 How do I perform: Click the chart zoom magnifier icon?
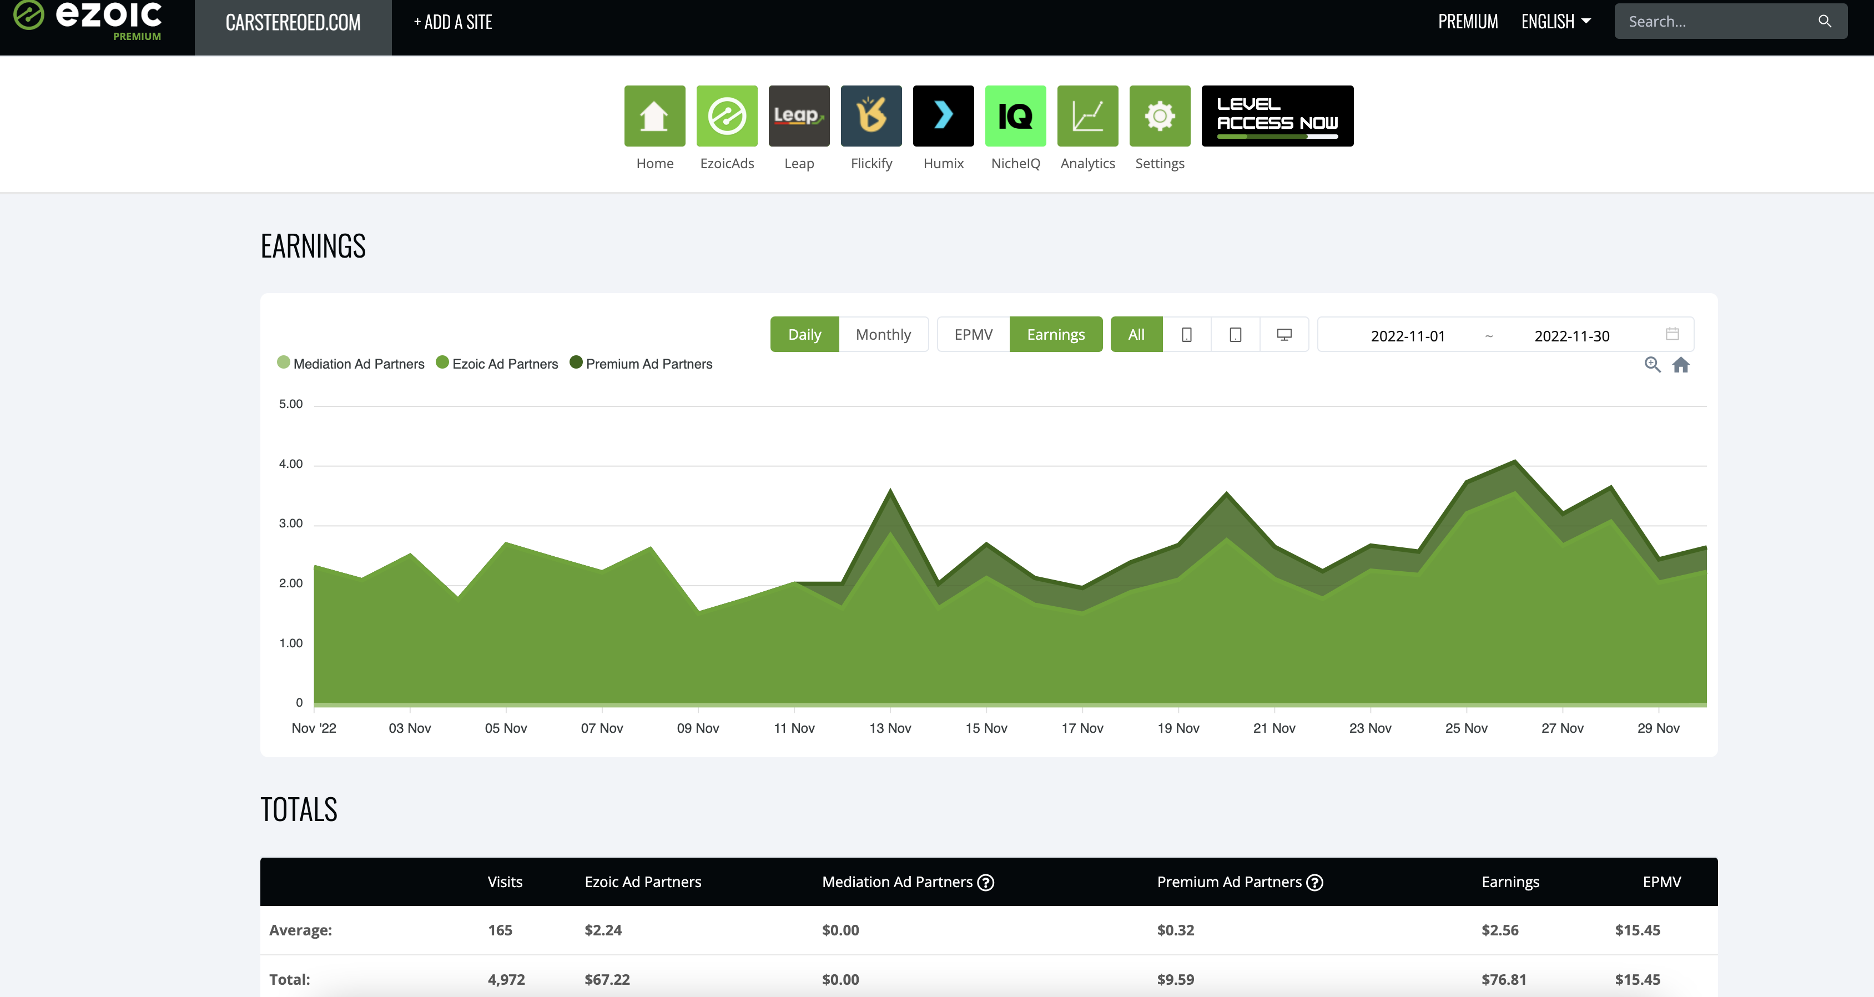pyautogui.click(x=1652, y=365)
